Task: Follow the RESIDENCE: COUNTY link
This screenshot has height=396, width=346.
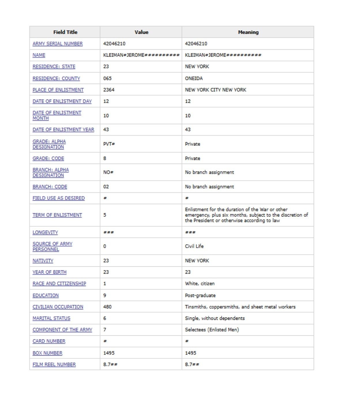Action: [56, 79]
